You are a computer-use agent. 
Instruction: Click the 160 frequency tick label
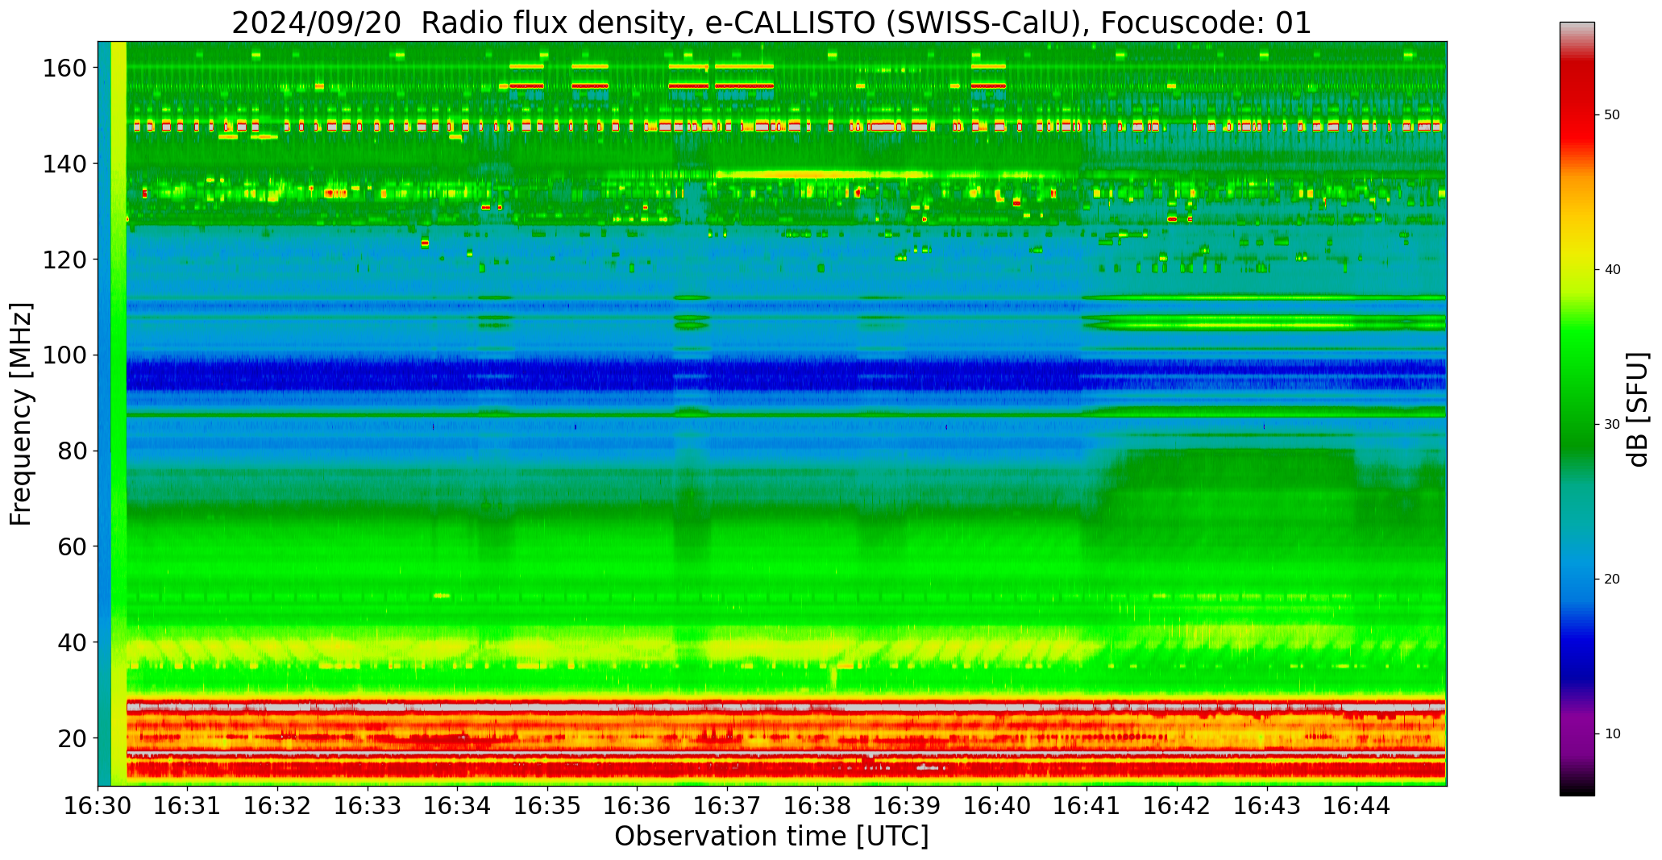[64, 69]
